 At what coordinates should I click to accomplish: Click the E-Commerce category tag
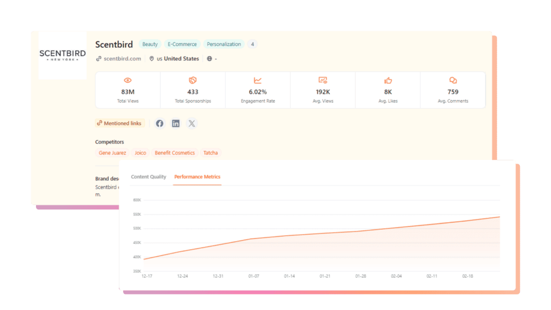coord(183,44)
